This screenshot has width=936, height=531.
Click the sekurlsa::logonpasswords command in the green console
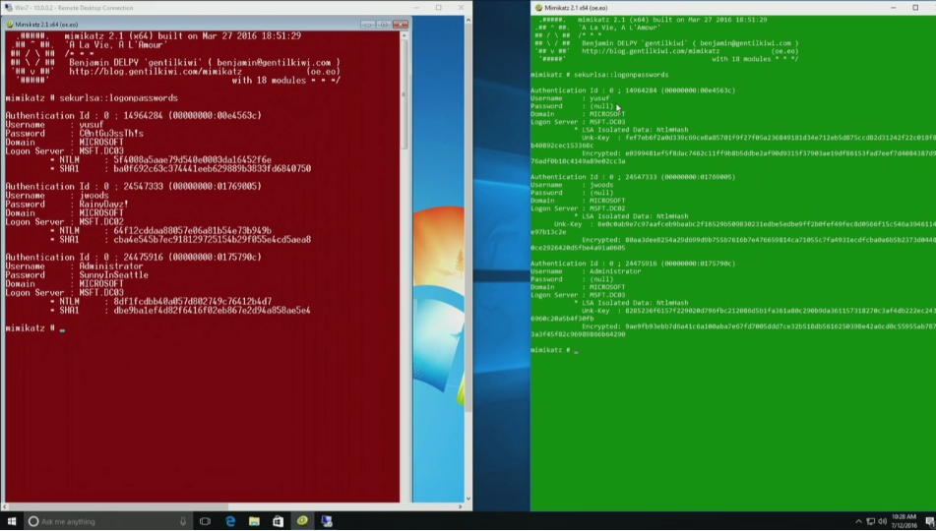(623, 75)
